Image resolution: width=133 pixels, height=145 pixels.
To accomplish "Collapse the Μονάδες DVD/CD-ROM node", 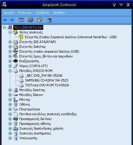I will point(10,71).
